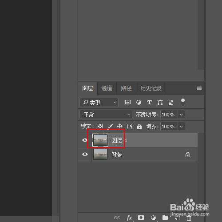Screen dimensions: 222x222
Task: Add a layer mask icon
Action: (x=141, y=218)
